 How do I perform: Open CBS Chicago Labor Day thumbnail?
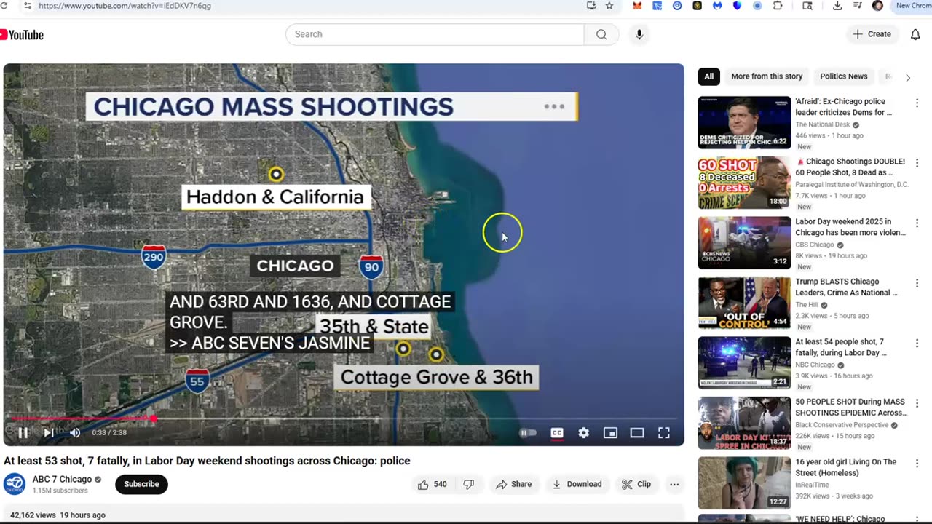(744, 242)
